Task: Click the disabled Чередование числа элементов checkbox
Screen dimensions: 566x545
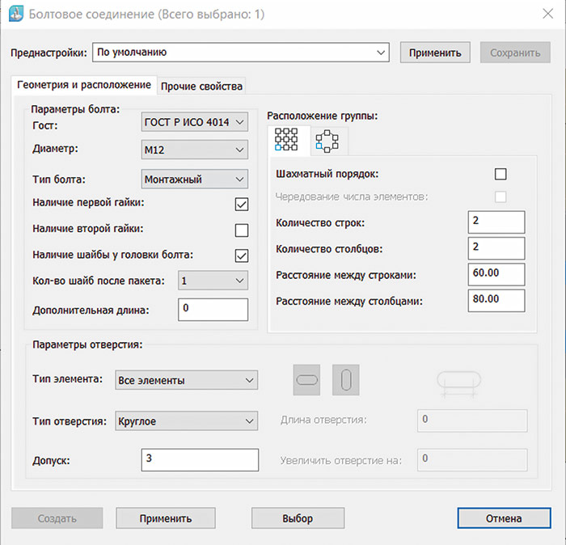Action: click(x=501, y=197)
